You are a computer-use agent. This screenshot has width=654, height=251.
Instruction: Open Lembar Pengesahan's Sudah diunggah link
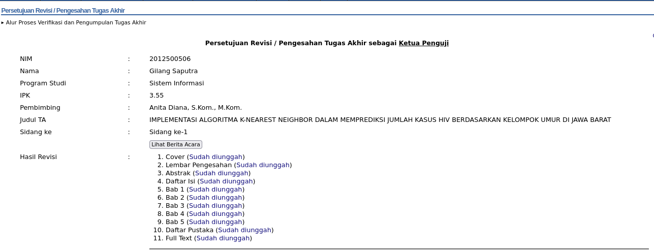click(263, 165)
